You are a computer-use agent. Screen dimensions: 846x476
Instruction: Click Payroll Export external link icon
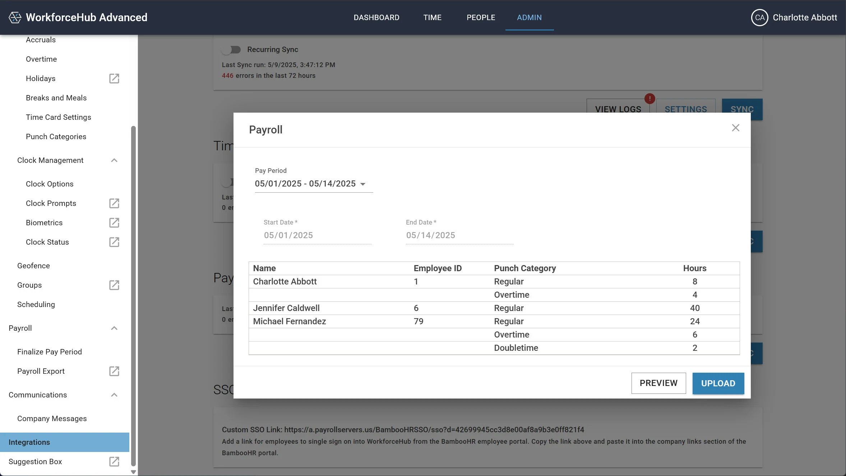click(114, 371)
